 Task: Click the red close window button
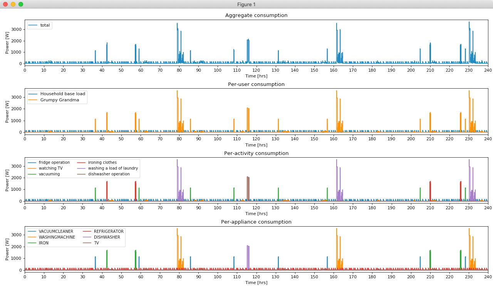[5, 4]
